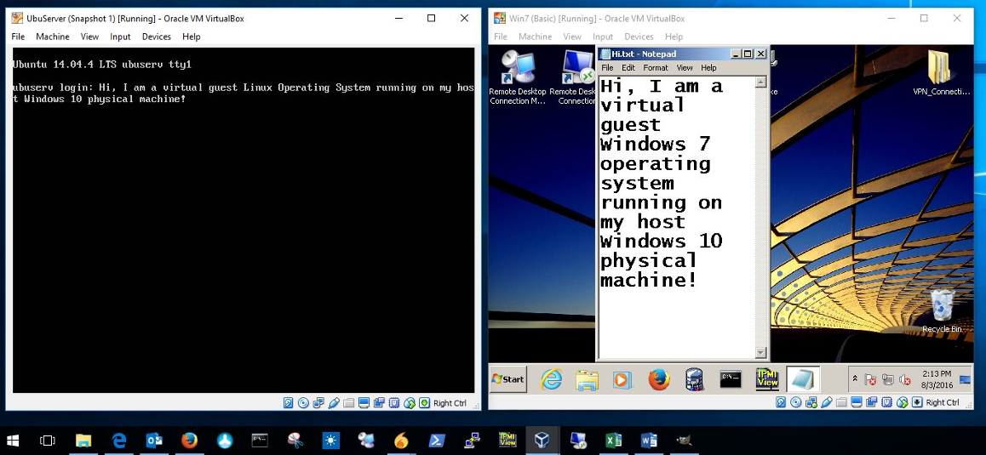986x455 pixels.
Task: Click hard disk activity icon in UbuServer status bar
Action: click(x=288, y=403)
